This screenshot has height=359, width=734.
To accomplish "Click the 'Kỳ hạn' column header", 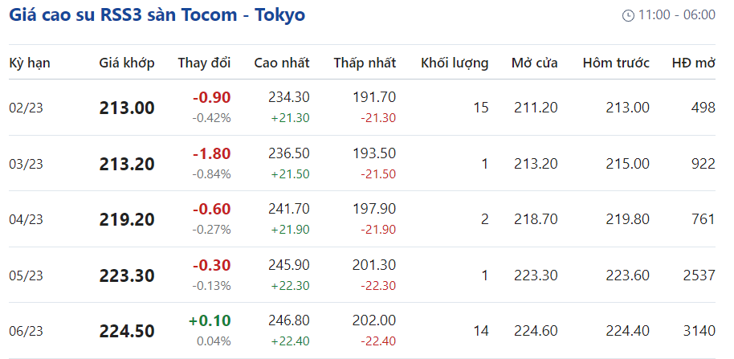I will pyautogui.click(x=30, y=63).
